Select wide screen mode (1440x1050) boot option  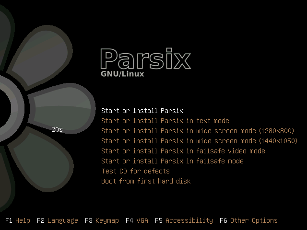pyautogui.click(x=200, y=141)
